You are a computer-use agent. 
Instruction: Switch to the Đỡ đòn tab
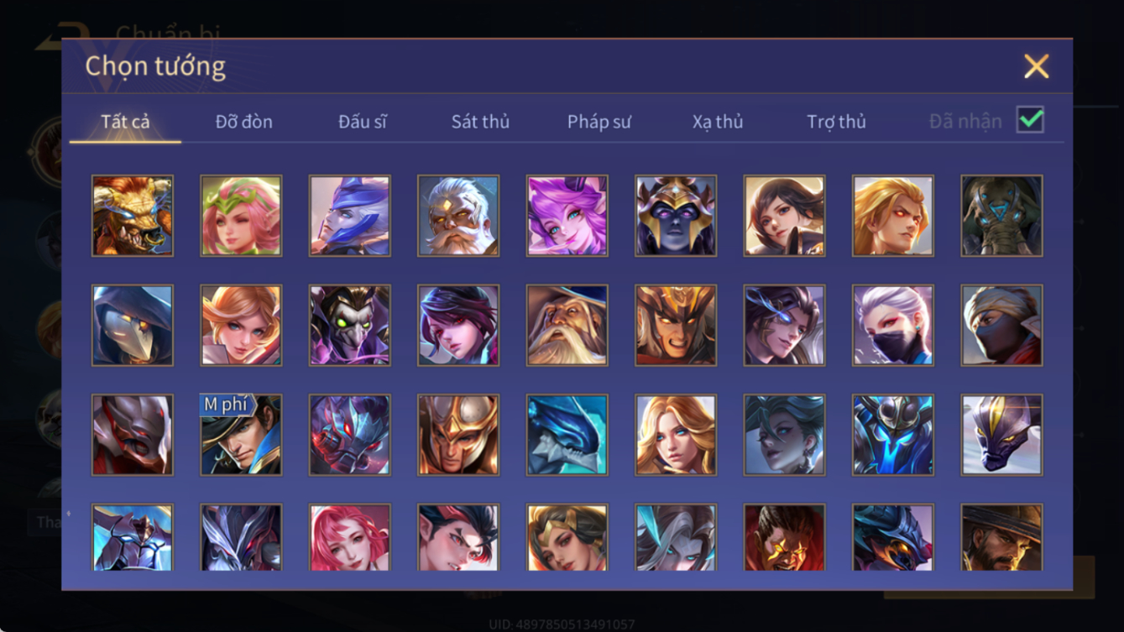pos(244,122)
